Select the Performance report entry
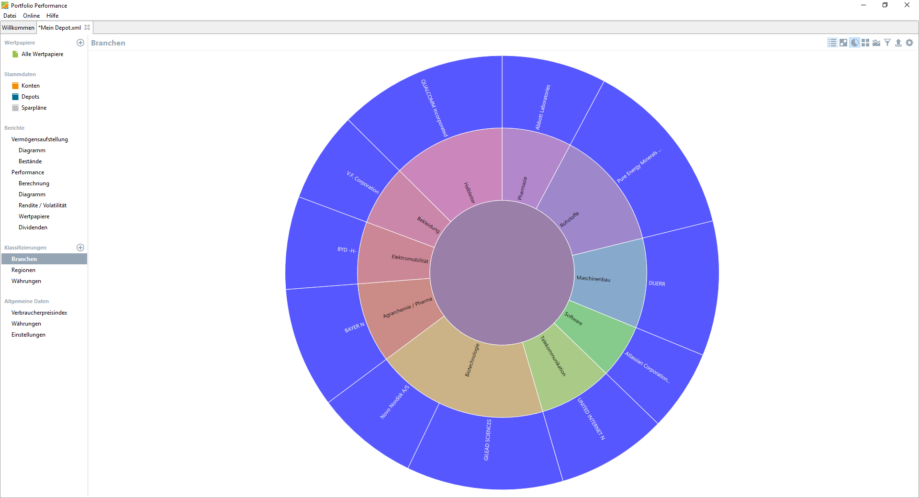Viewport: 919px width, 498px height. [x=28, y=172]
